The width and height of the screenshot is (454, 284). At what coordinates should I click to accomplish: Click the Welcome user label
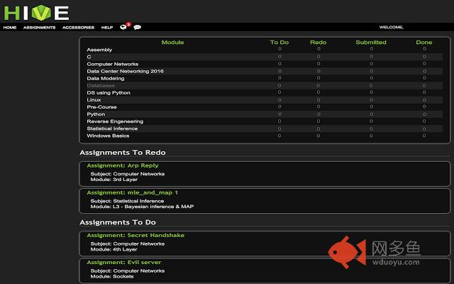point(391,27)
